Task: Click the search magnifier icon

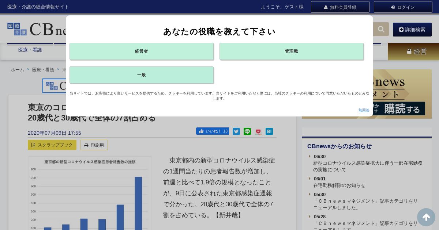Action: [381, 29]
